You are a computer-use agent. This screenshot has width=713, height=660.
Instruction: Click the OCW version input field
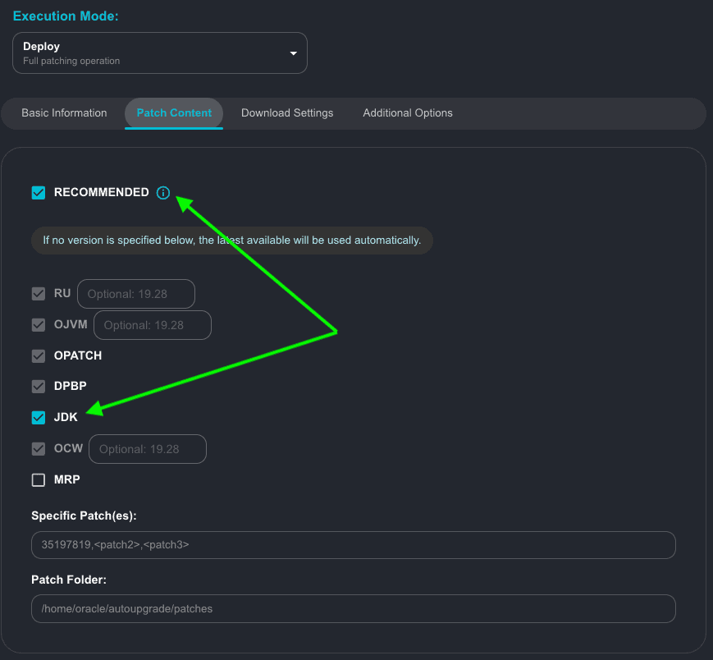tap(148, 449)
